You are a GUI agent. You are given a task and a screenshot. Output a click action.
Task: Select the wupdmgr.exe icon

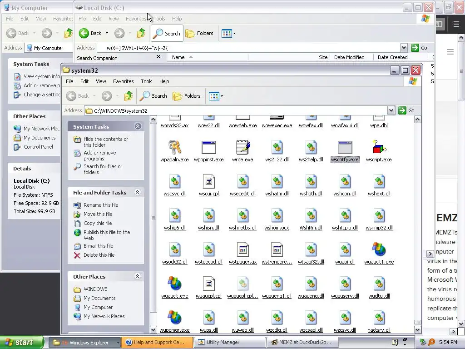175,318
